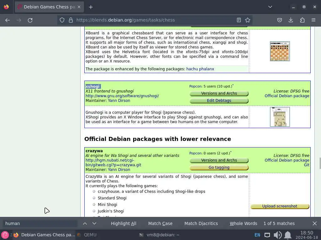321x240 pixels.
Task: Open the gnushogi homepage URL link
Action: [x=122, y=96]
